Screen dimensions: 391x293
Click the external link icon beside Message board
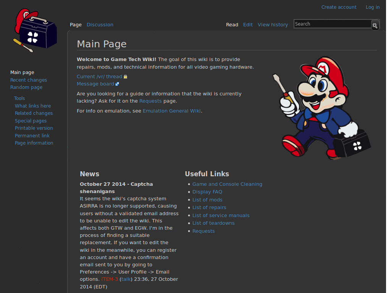point(117,84)
